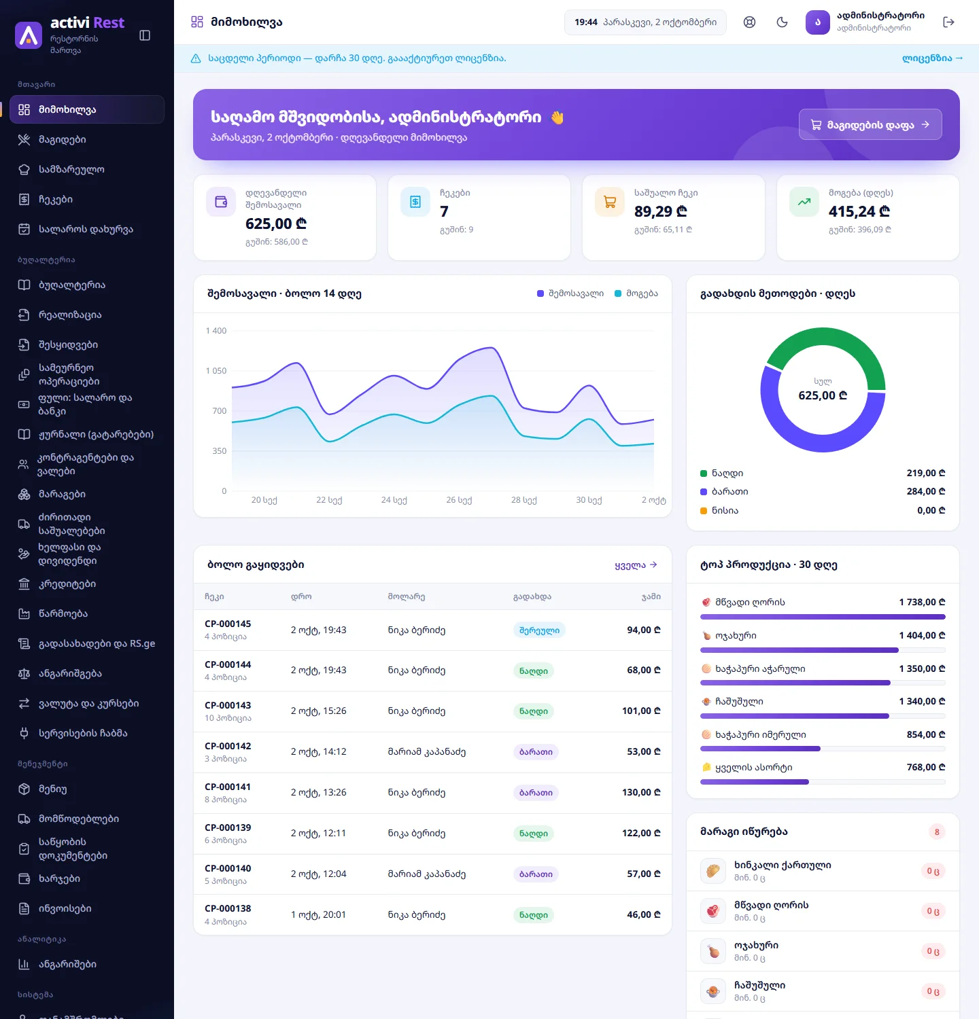
Task: Click the მენიუ box icon in sidebar
Action: click(24, 789)
